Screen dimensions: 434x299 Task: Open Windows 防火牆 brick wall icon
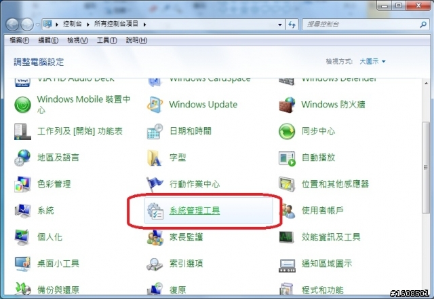[287, 105]
